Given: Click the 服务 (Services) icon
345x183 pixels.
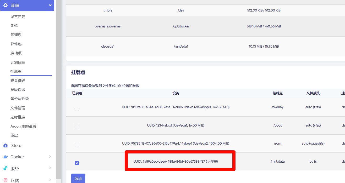Looking at the screenshot, I should [x=6, y=168].
